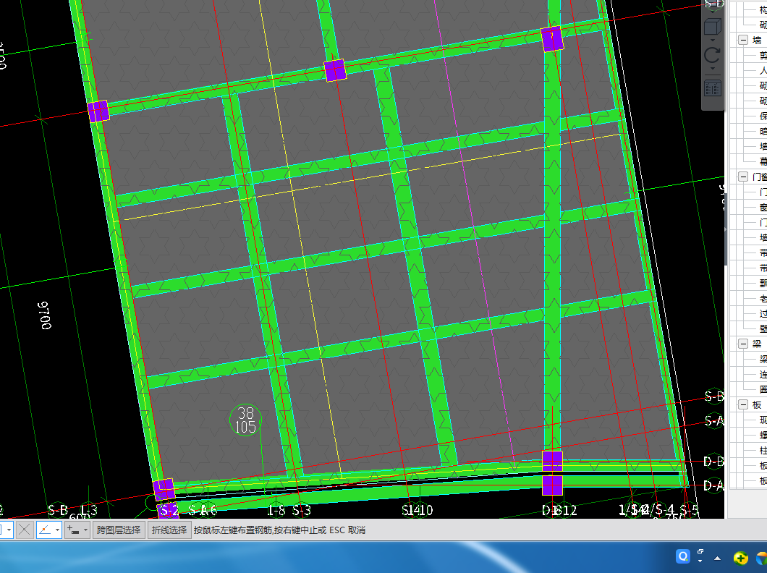Click the D-A axis label
767x573 pixels.
[x=713, y=485]
